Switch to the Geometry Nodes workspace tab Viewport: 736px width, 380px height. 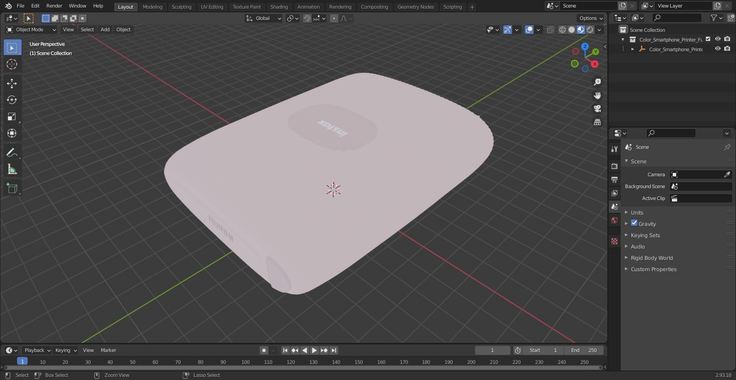click(415, 6)
